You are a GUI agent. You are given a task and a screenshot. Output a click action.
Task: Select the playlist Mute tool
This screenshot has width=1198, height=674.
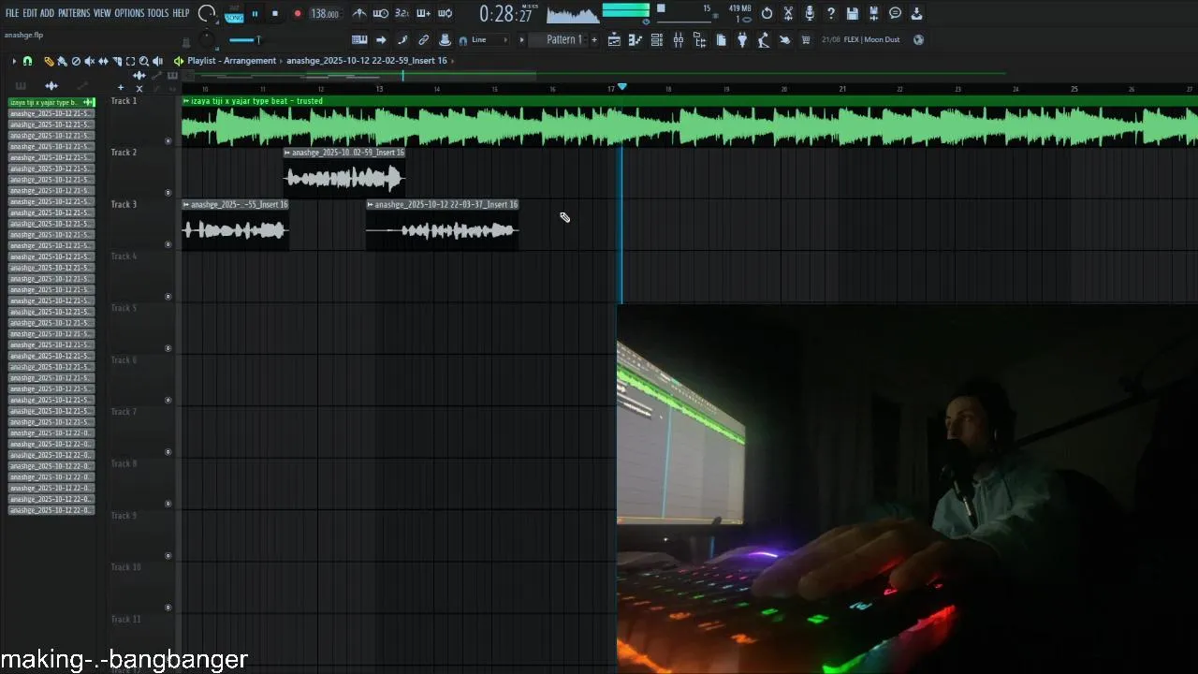[90, 61]
